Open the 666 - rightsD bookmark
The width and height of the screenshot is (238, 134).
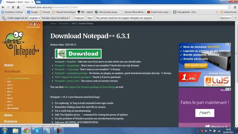85,12
